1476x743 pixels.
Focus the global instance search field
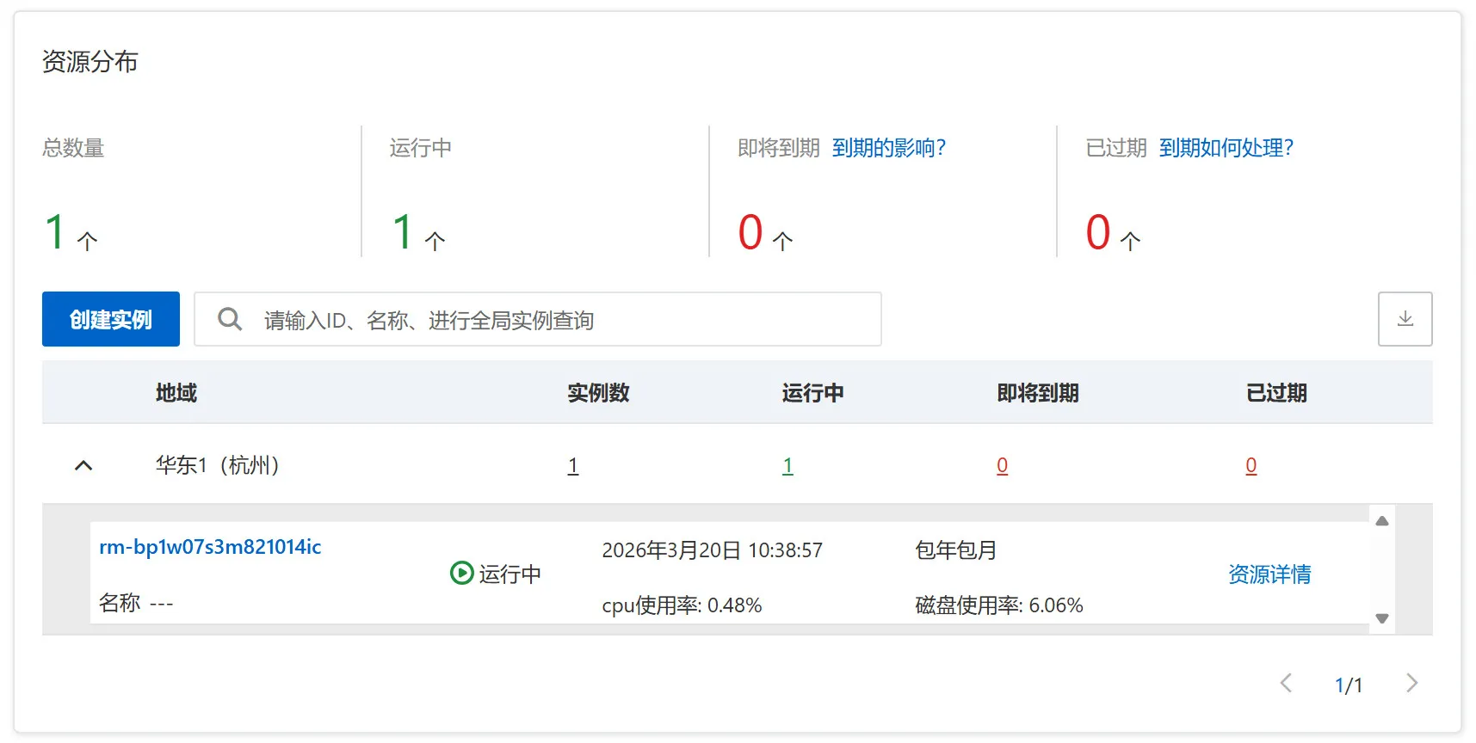[538, 319]
